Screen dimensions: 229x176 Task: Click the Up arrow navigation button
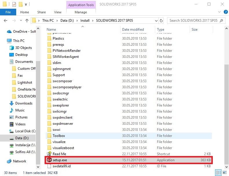coord(27,21)
